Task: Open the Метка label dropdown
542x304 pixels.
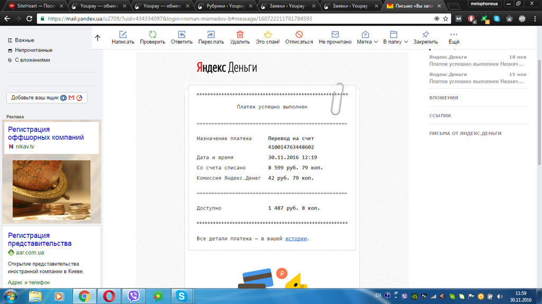Action: [x=367, y=38]
